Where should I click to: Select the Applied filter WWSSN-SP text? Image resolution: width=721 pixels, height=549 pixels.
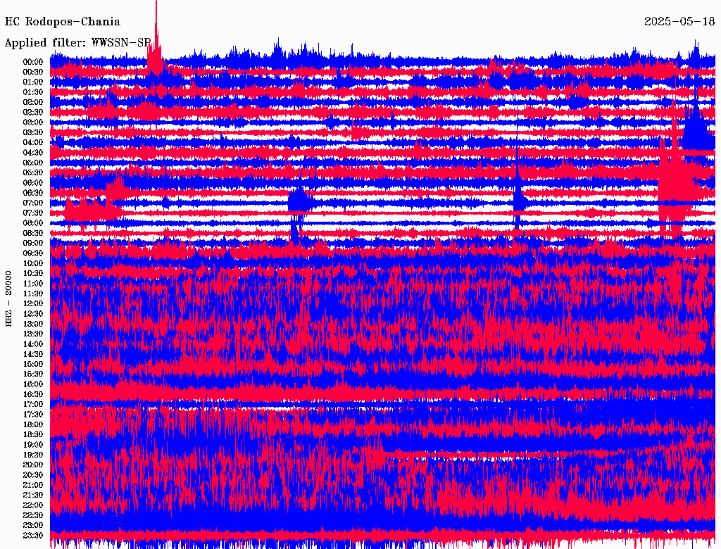coord(77,42)
